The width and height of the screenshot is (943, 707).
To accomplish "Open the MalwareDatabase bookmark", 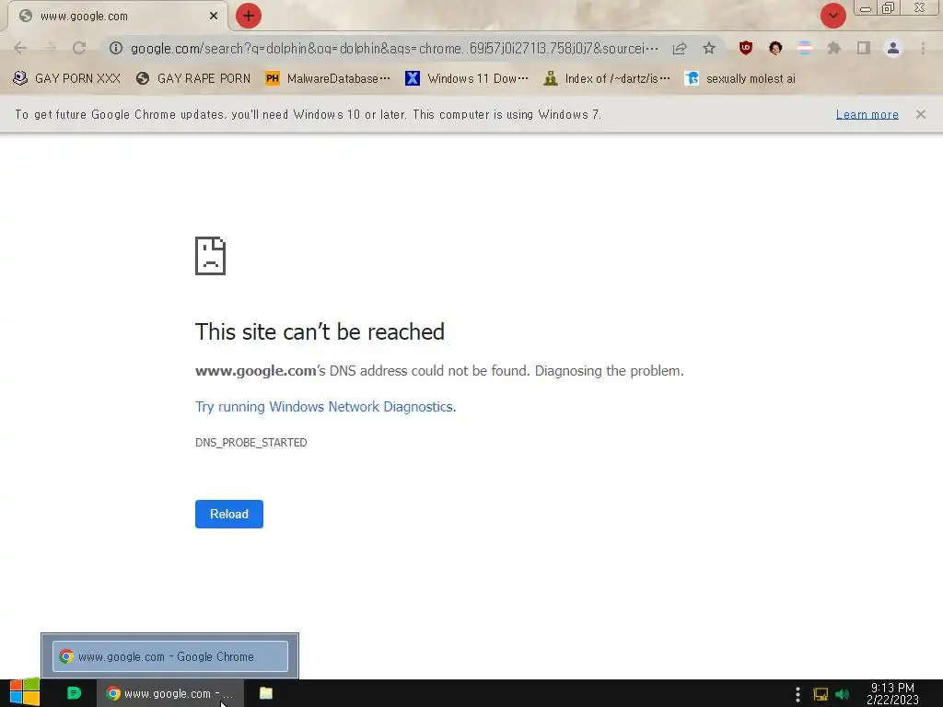I will tap(328, 79).
